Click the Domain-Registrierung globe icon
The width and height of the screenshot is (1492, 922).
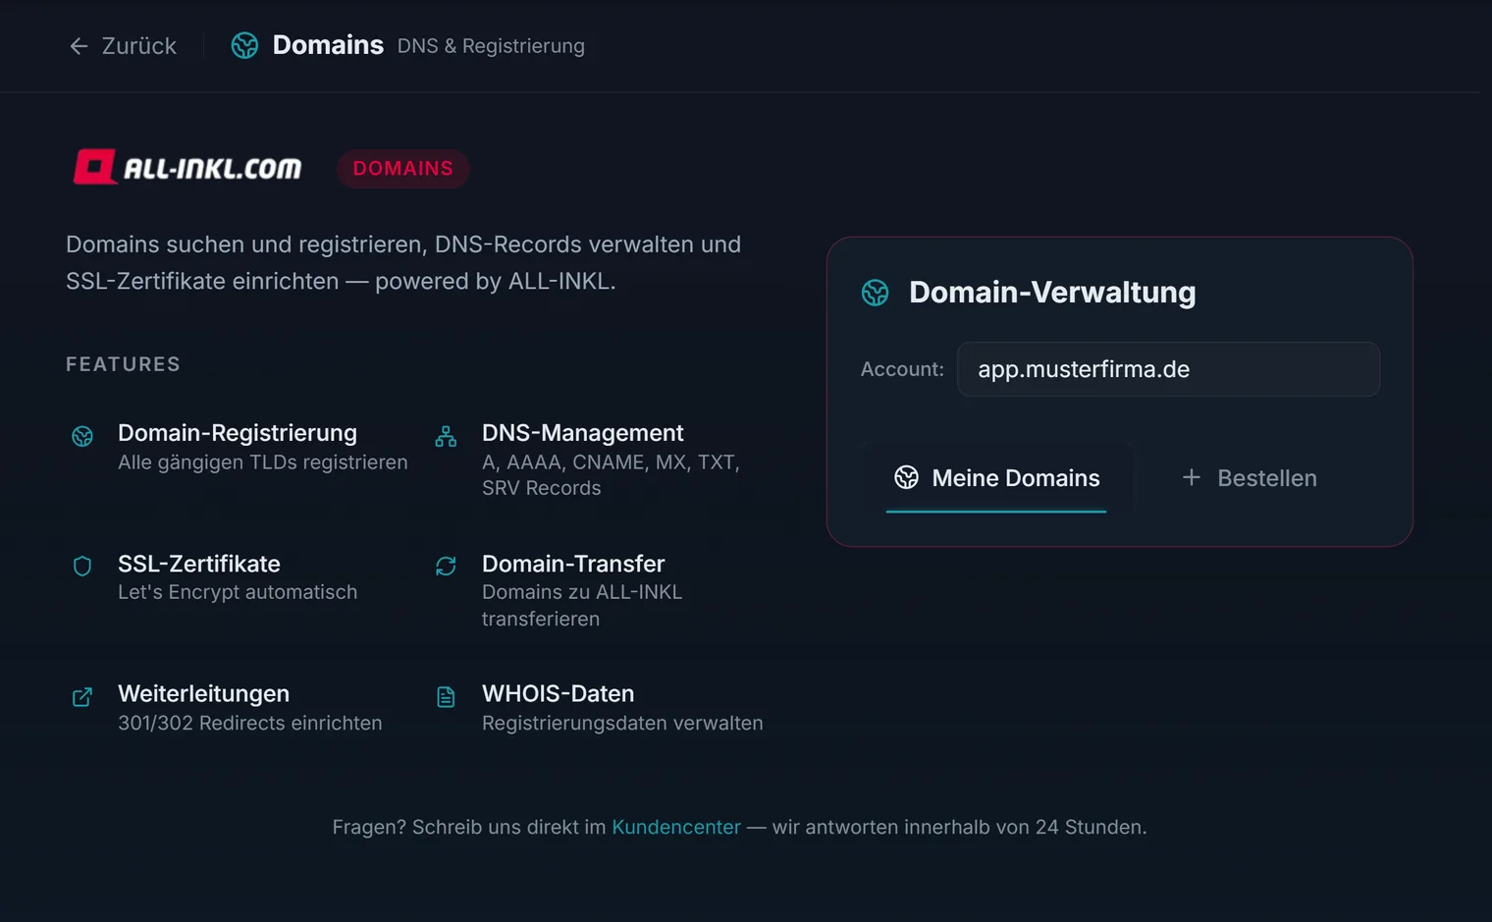point(82,436)
